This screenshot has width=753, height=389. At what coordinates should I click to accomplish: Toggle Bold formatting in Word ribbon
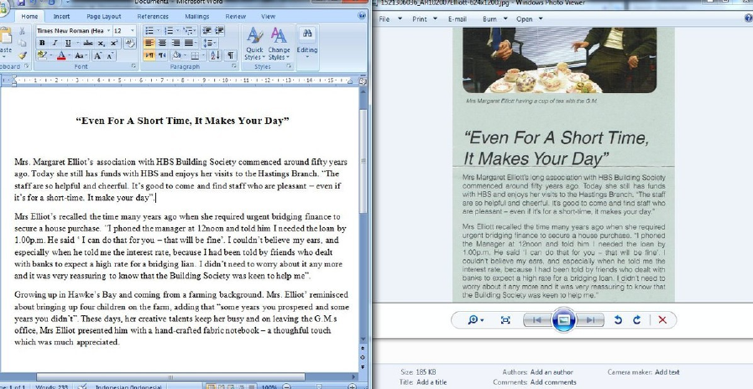point(42,43)
